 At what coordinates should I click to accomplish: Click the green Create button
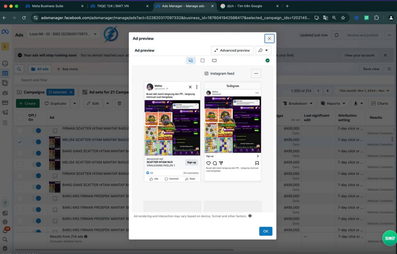click(x=28, y=103)
